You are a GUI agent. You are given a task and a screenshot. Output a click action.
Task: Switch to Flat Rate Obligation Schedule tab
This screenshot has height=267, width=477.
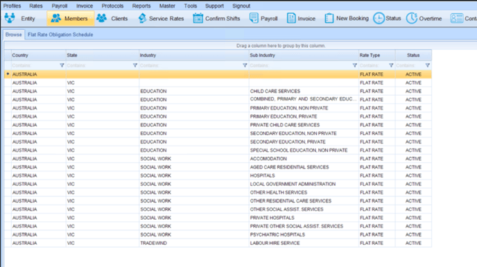[x=60, y=35]
